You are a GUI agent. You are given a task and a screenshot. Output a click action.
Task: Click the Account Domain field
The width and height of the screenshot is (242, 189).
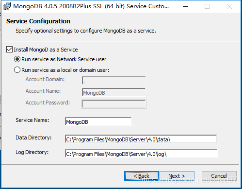[114, 81]
